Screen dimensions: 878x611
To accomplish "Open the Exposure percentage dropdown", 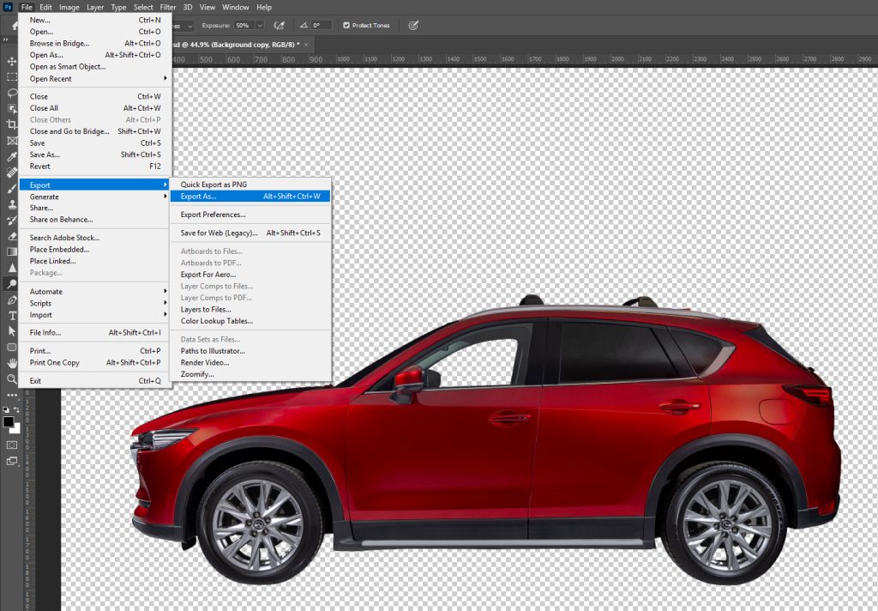I will coord(259,26).
